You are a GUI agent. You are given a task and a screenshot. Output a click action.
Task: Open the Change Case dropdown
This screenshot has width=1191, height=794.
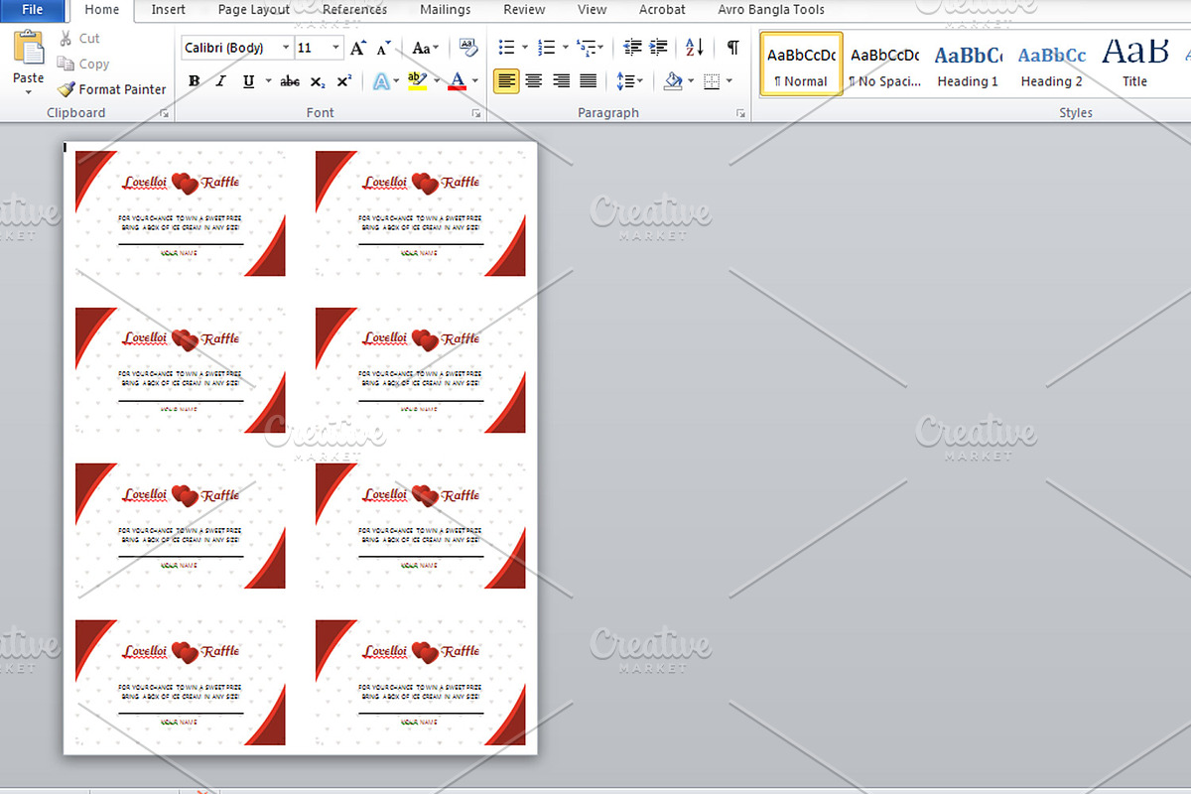[425, 48]
